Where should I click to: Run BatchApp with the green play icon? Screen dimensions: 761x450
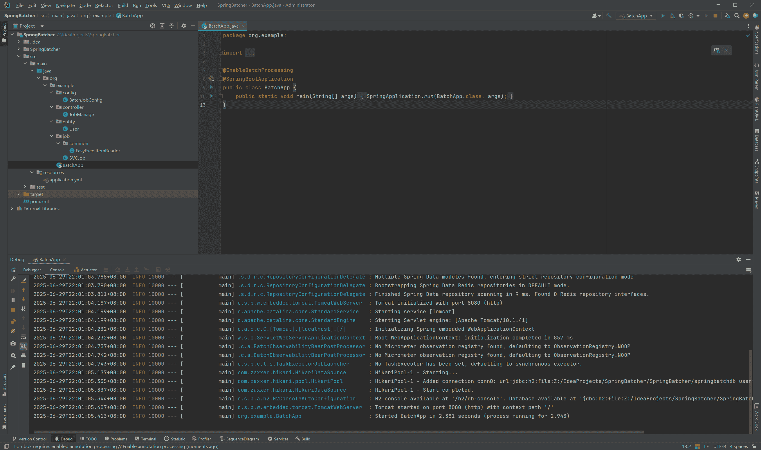point(663,16)
